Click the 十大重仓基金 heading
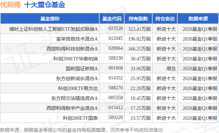The width and height of the screenshot is (219, 133). pos(45,5)
